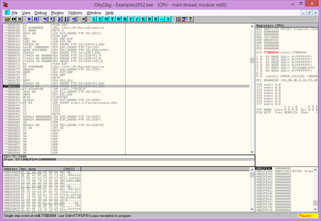Click disassembly pane scroll up arrow

coord(252,26)
